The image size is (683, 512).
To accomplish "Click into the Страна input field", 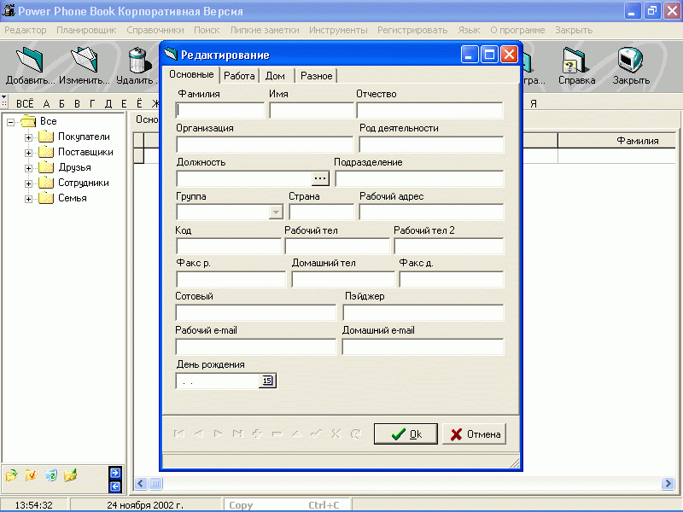I will click(x=322, y=212).
